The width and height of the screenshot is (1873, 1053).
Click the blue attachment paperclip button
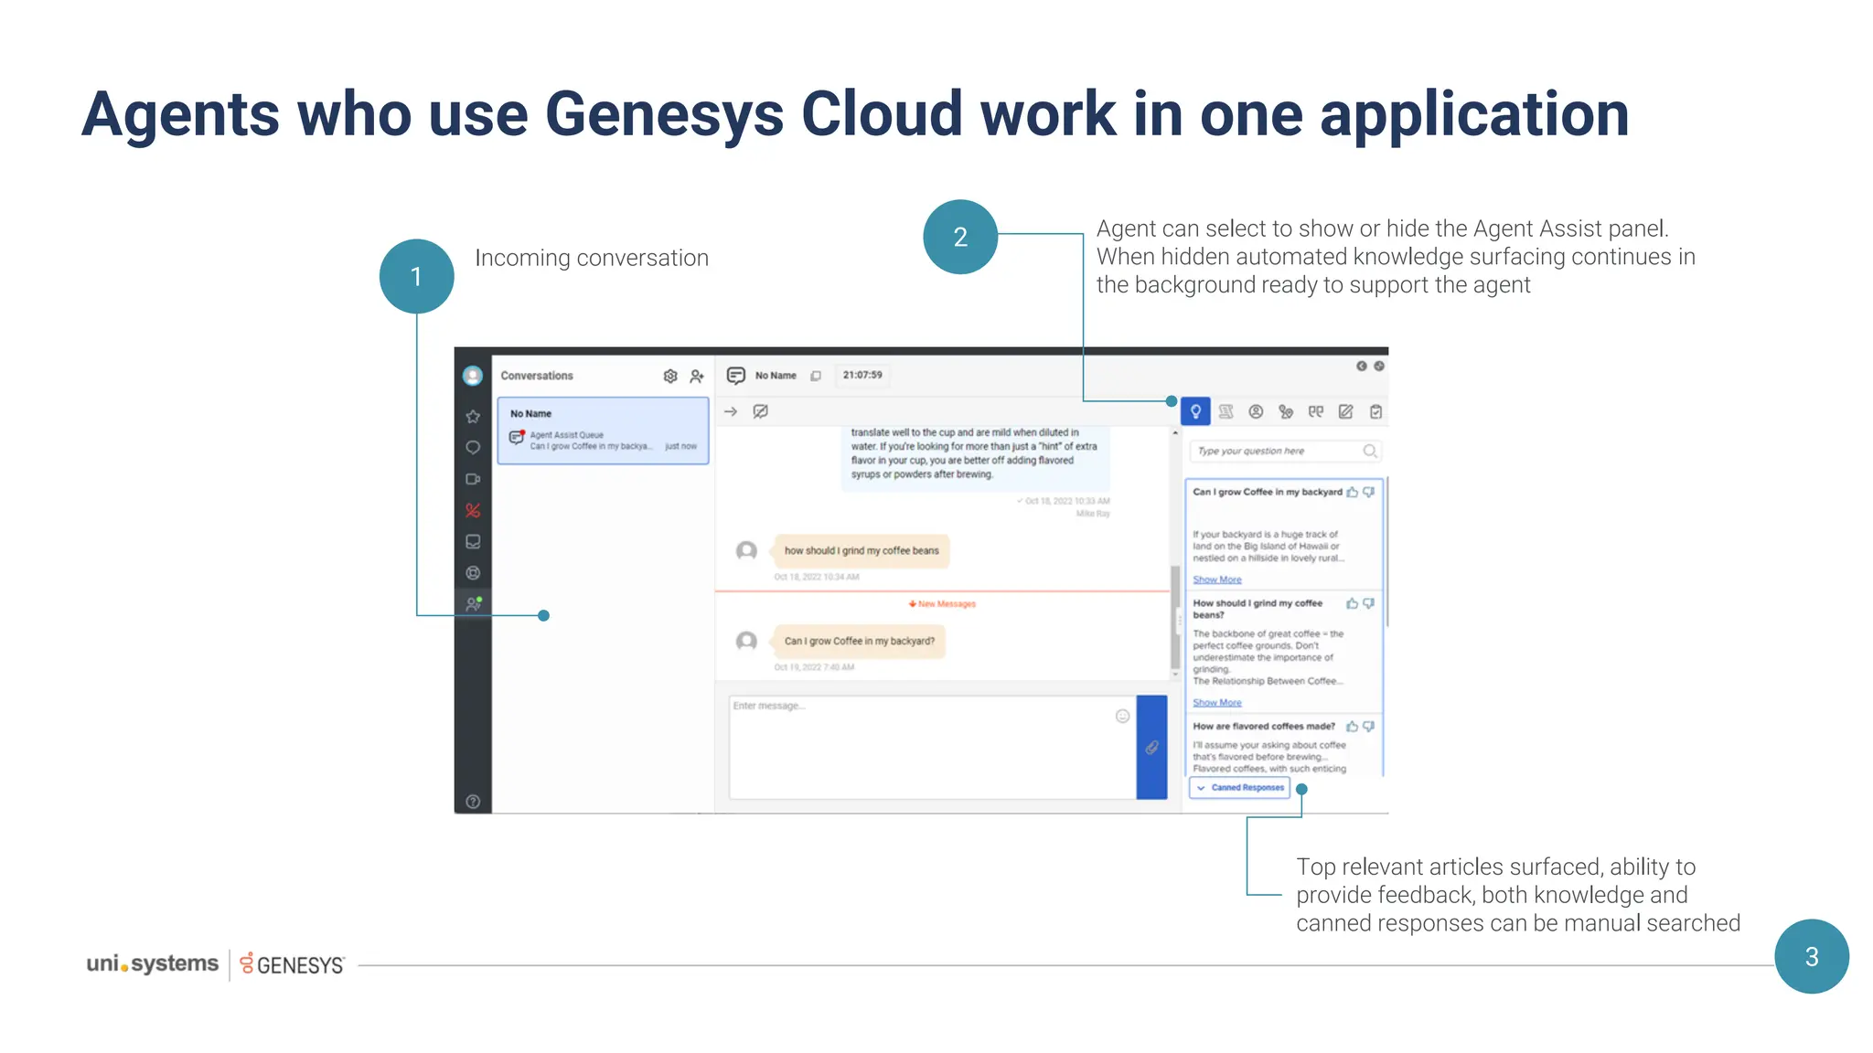point(1152,748)
